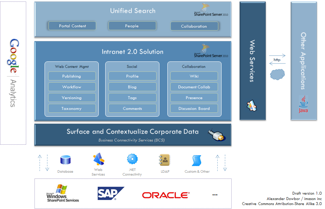Click the LDAP address book icon
This screenshot has height=209, width=325.
164,160
